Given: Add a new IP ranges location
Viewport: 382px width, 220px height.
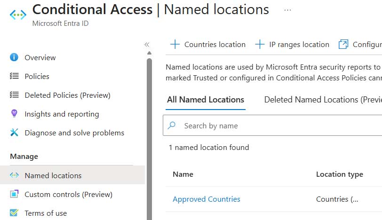Looking at the screenshot, I should [x=292, y=44].
